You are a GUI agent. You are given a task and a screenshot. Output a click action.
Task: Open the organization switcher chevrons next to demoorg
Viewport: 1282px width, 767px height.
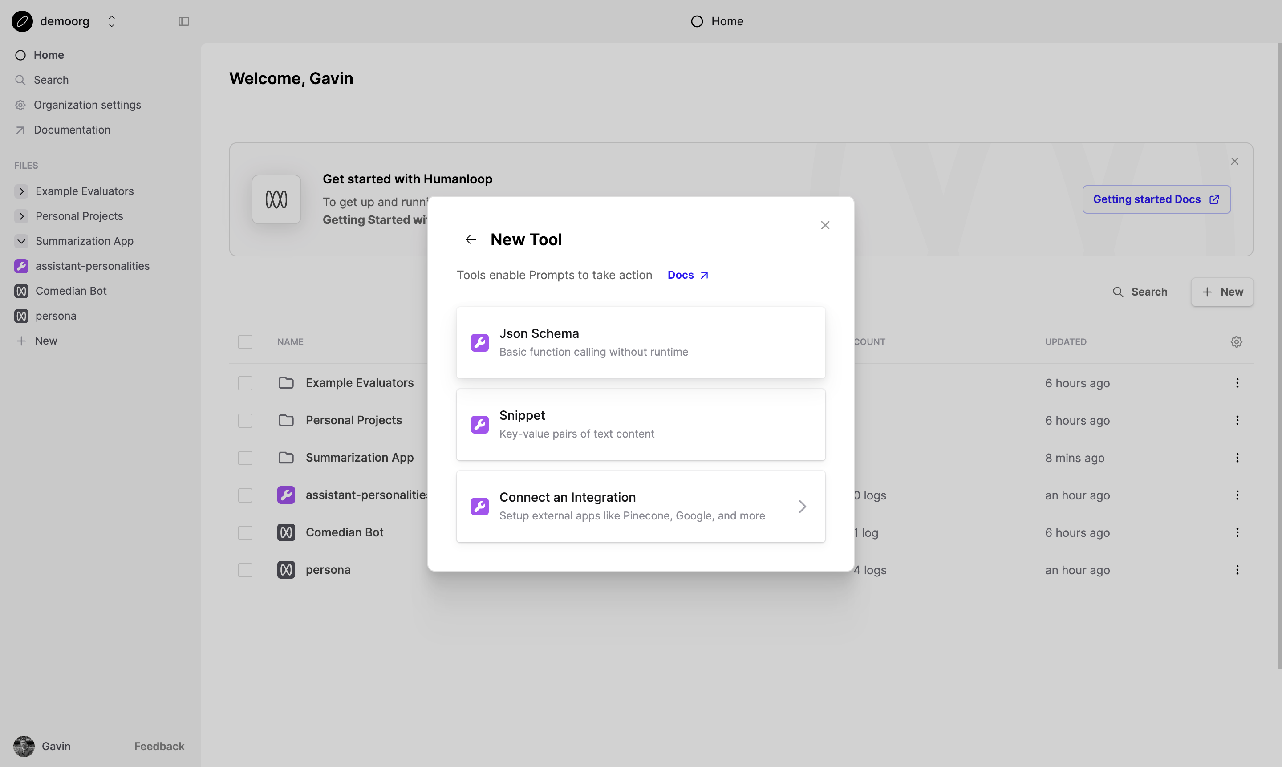(112, 21)
